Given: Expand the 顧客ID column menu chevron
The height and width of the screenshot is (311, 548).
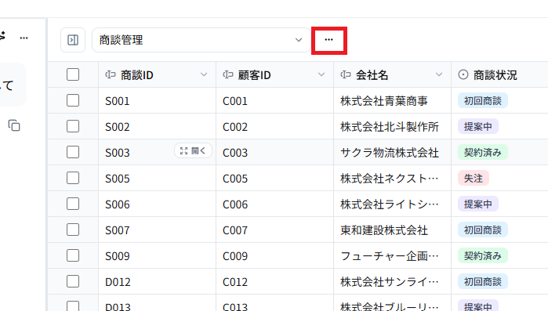Looking at the screenshot, I should [321, 74].
